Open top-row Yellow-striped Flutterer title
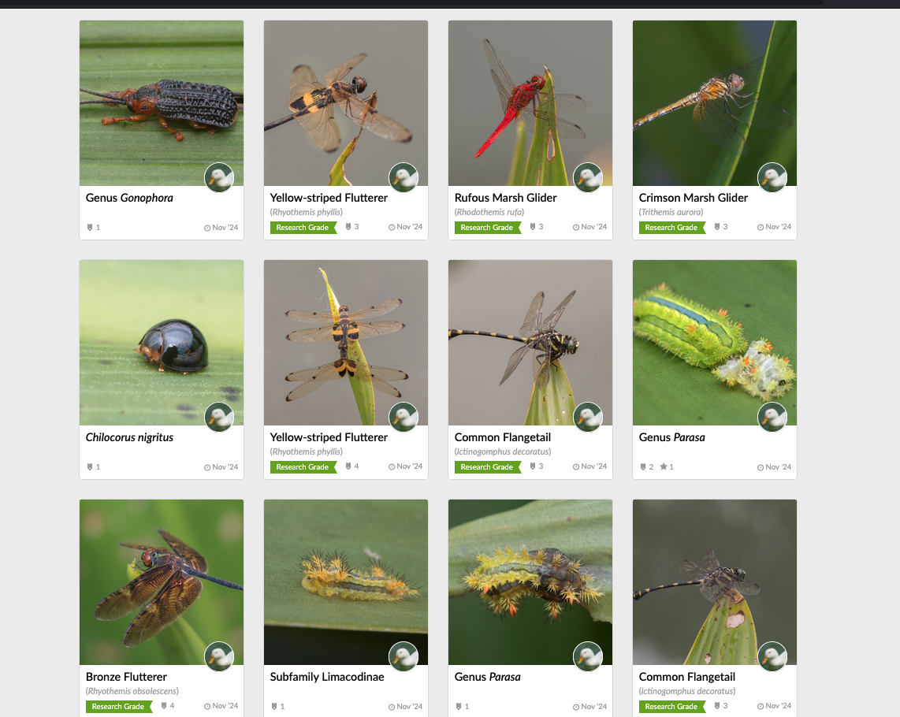Screen dimensions: 900x717 (329, 198)
